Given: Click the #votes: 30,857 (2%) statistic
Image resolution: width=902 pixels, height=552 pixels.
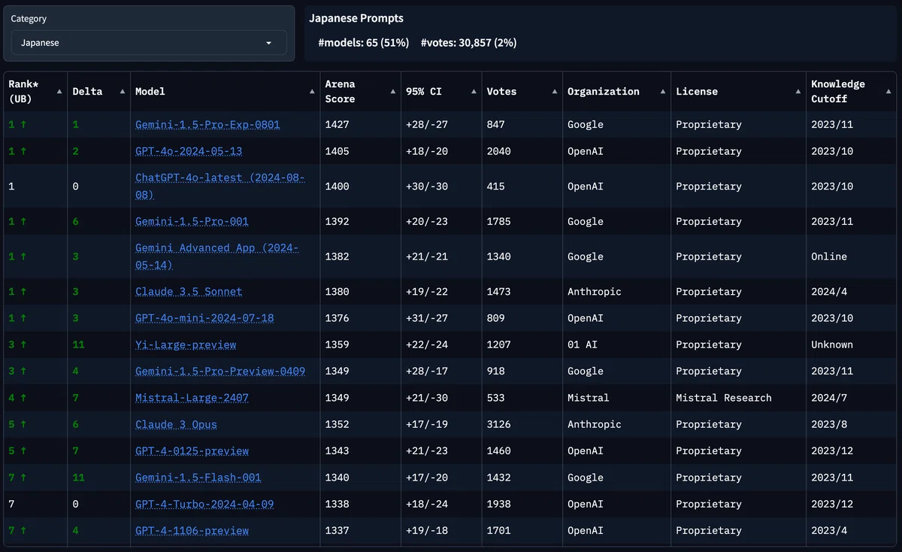Looking at the screenshot, I should point(468,43).
